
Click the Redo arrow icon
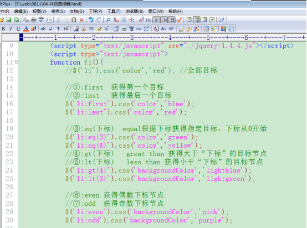99,20
